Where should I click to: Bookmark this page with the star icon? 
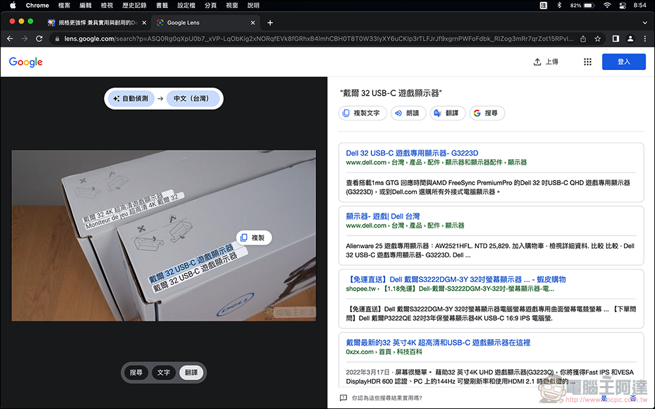(597, 39)
